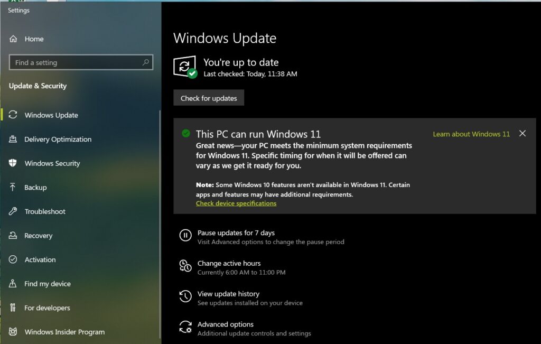Click the Windows Update sync icon in sidebar
This screenshot has height=344, width=541.
click(x=13, y=115)
